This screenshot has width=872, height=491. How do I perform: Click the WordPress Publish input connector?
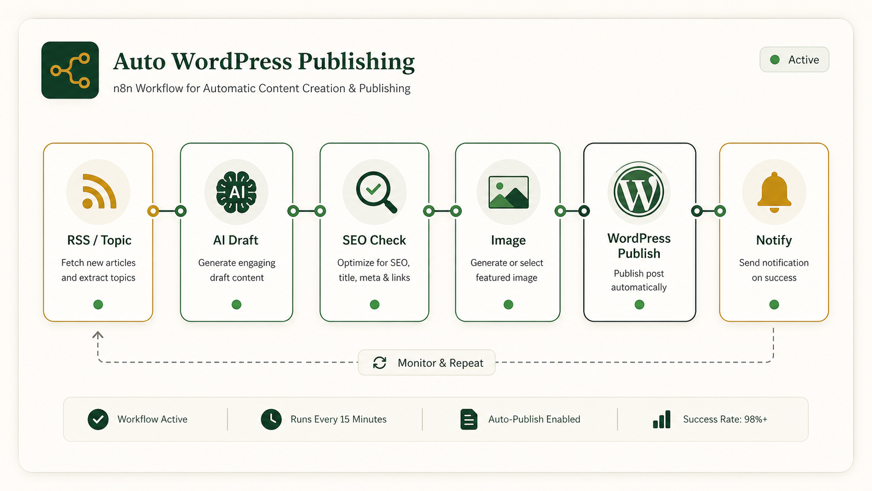(x=584, y=211)
